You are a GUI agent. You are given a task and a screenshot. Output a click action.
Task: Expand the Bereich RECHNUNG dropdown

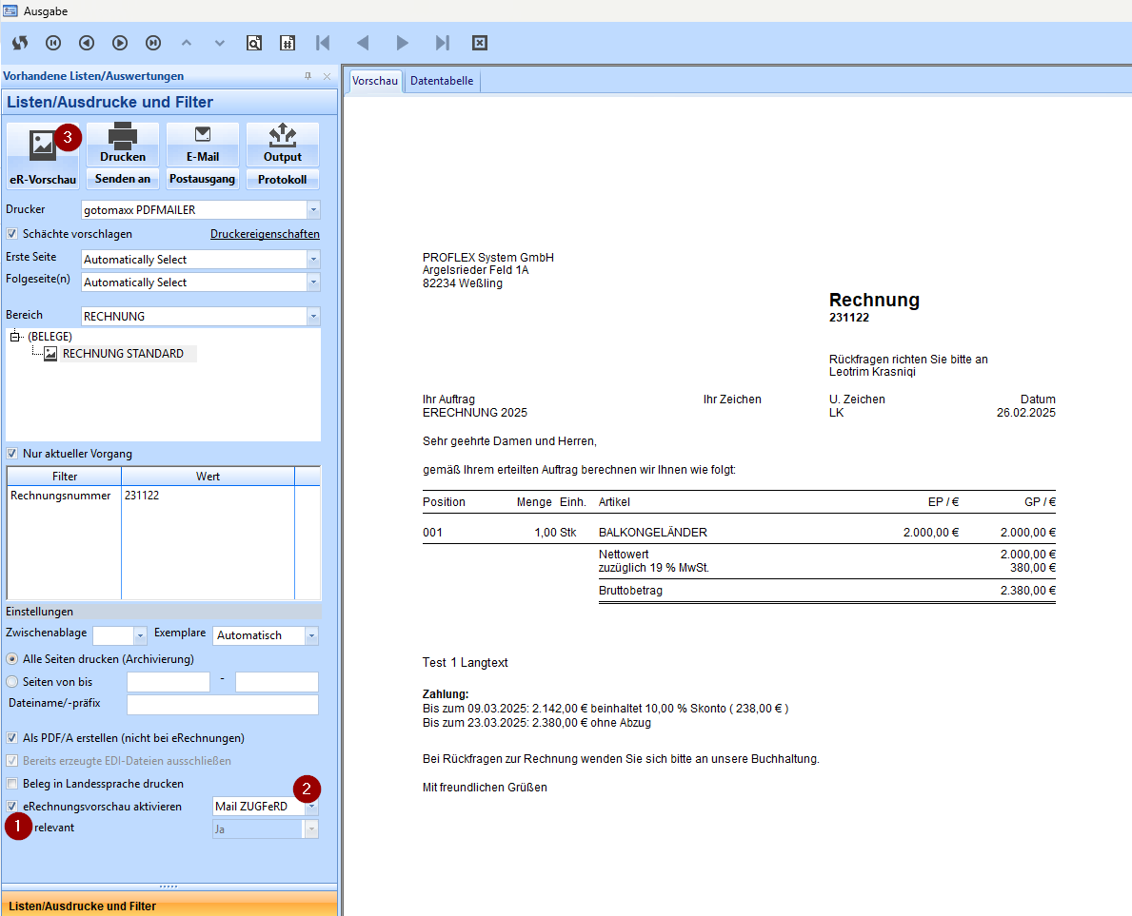pos(313,316)
